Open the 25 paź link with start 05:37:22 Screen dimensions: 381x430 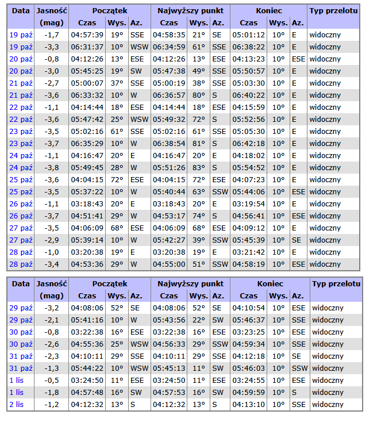pyautogui.click(x=21, y=191)
